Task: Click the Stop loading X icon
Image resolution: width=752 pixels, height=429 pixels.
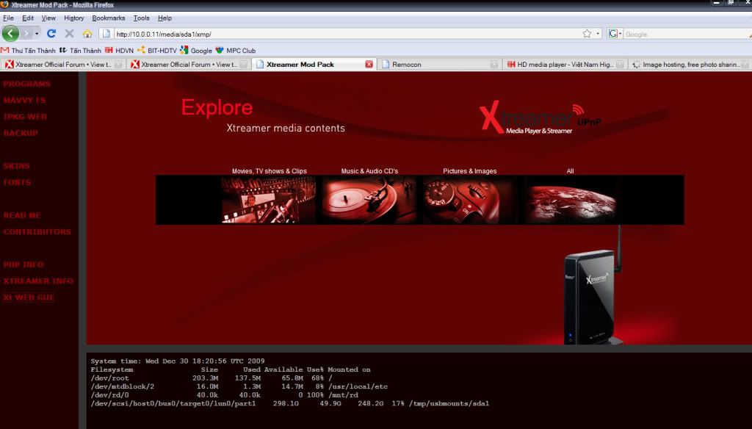Action: point(69,34)
